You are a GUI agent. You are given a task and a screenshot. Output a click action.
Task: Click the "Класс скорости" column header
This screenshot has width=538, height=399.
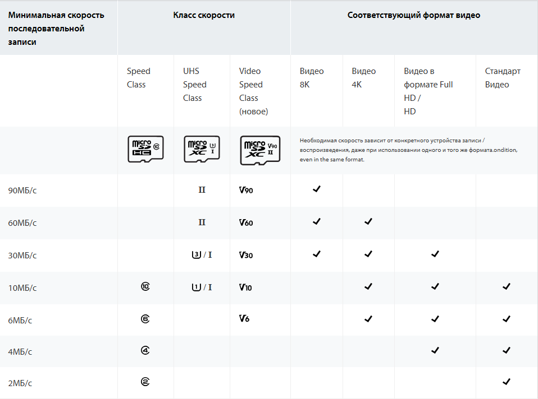coord(204,15)
